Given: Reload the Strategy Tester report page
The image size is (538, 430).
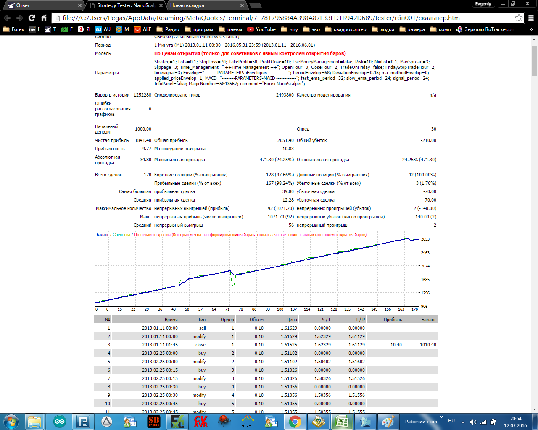Looking at the screenshot, I should click(x=32, y=18).
